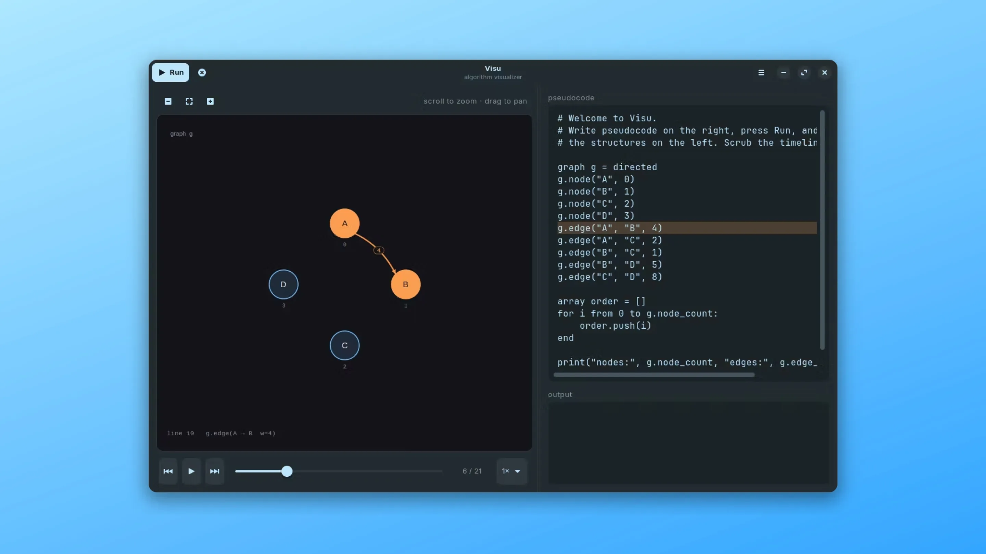Click graph node B
The width and height of the screenshot is (986, 554).
click(x=405, y=285)
